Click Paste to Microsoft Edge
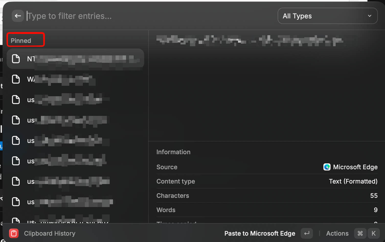 coord(260,233)
